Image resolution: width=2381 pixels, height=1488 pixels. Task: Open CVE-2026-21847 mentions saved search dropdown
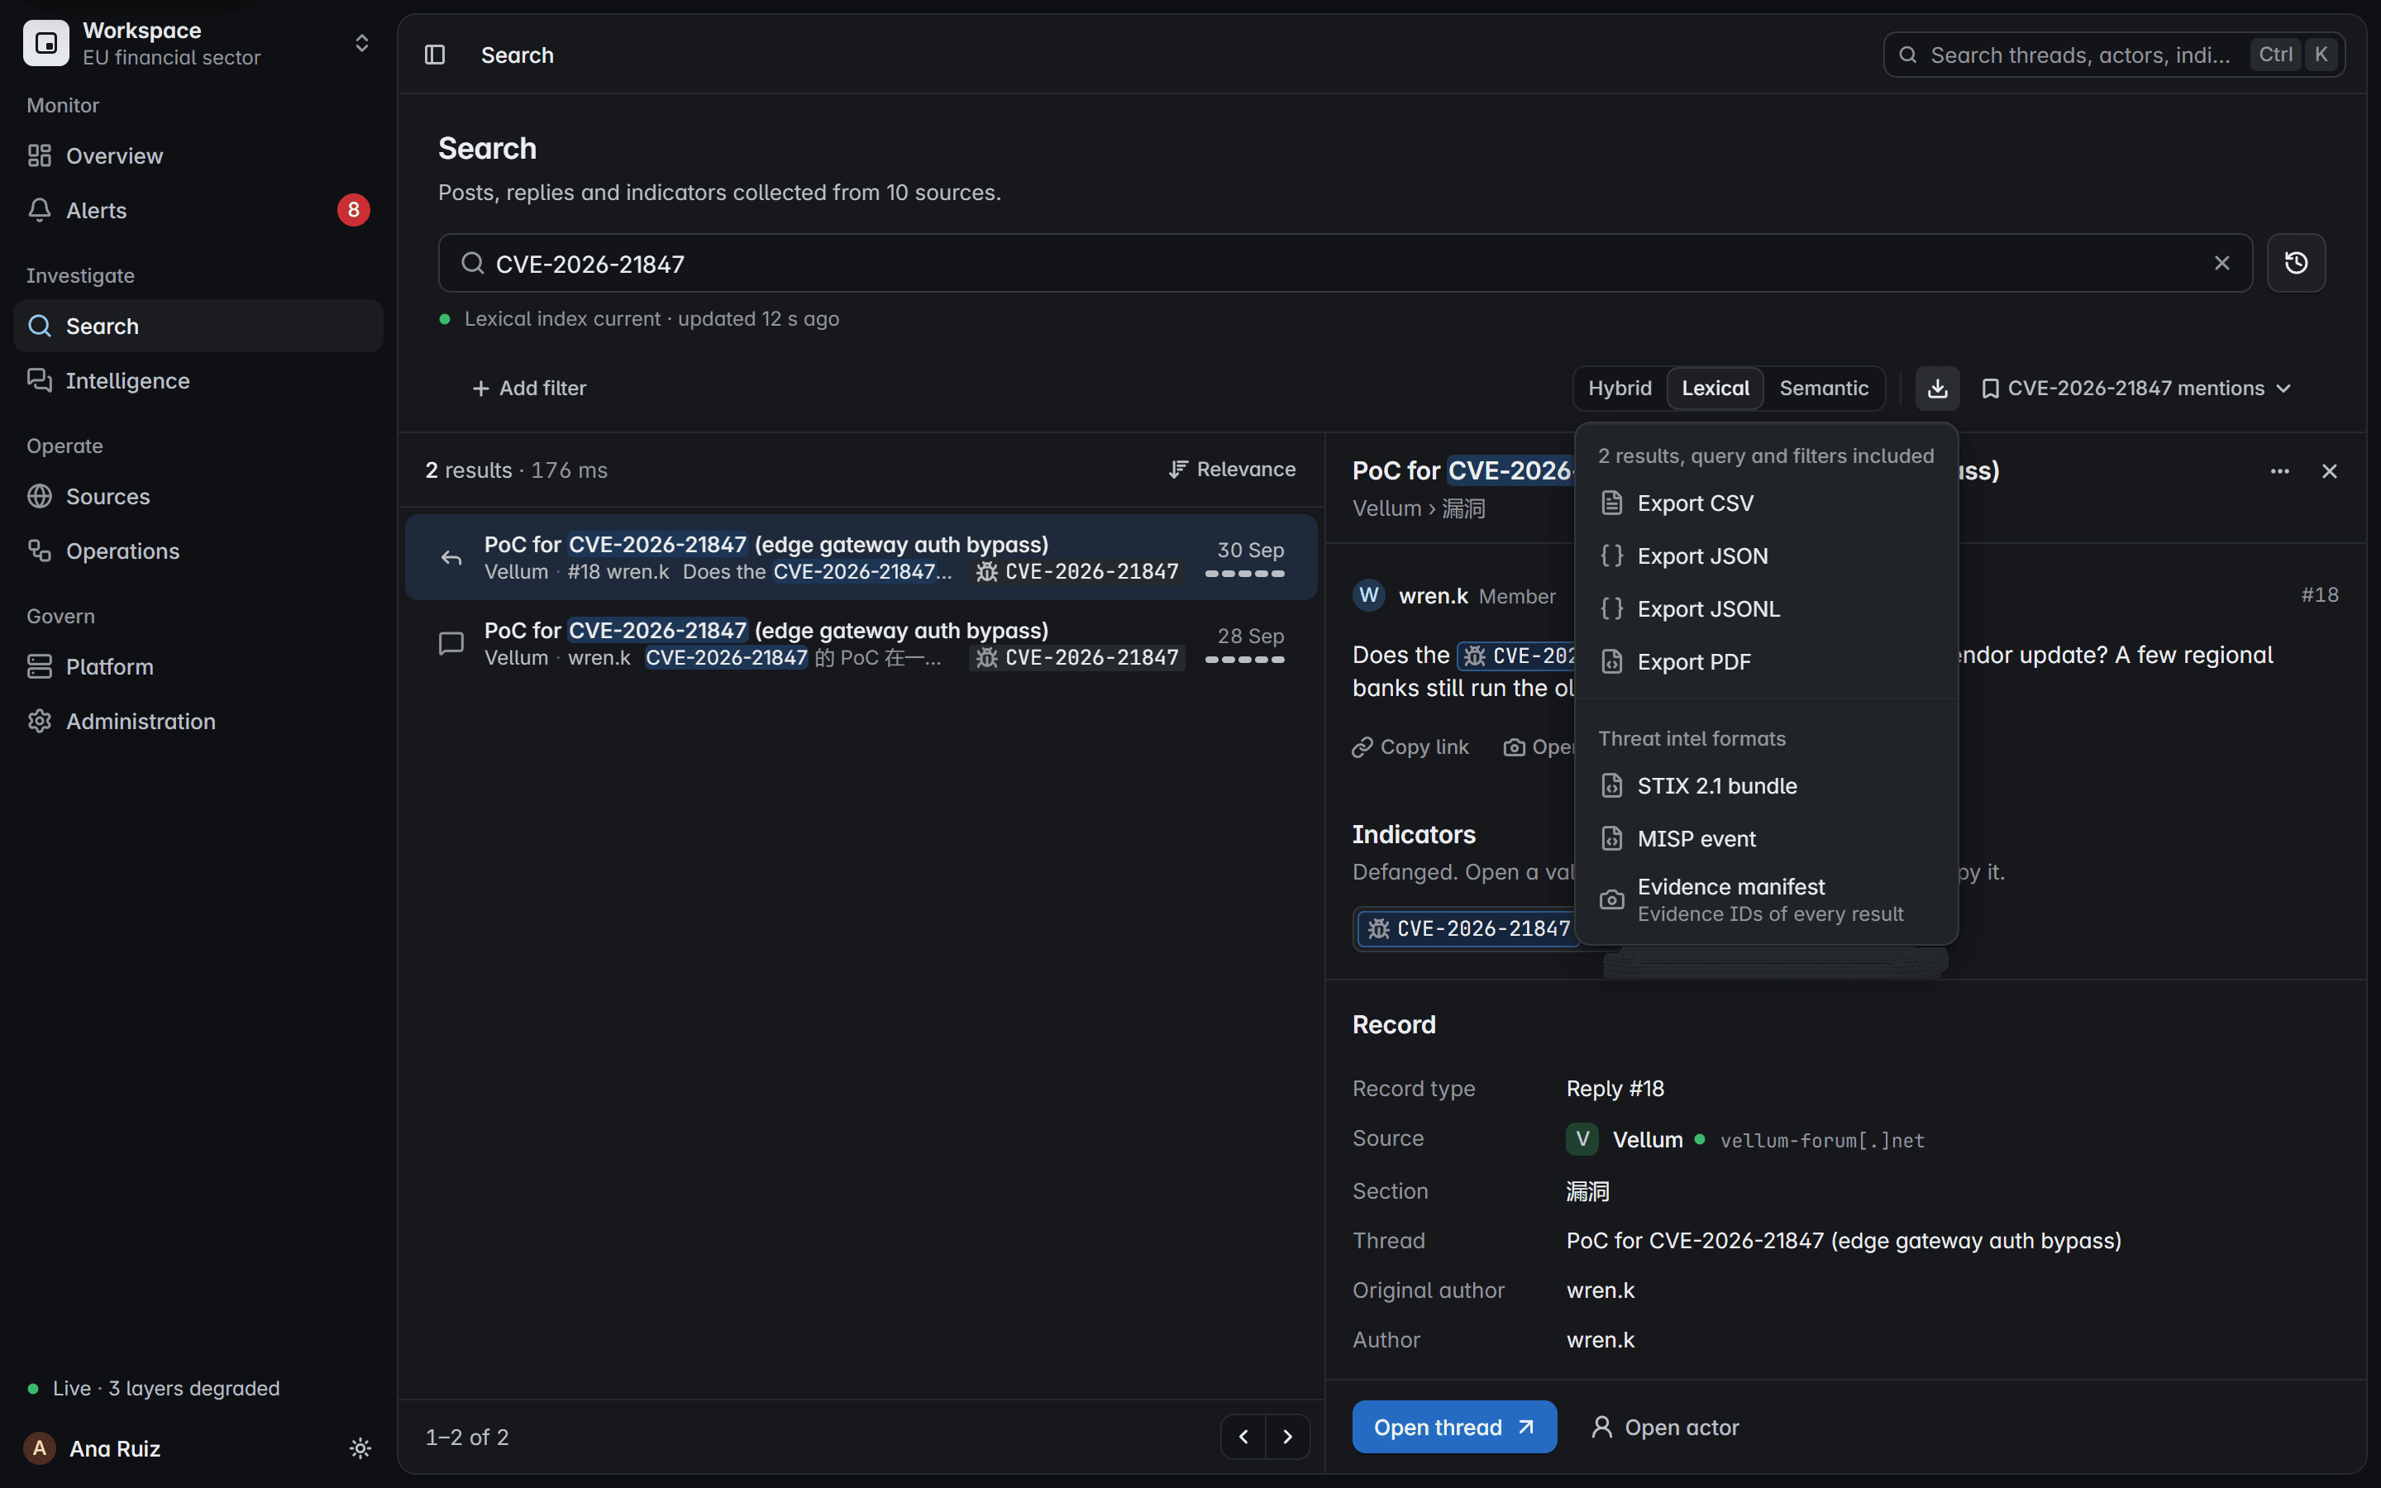click(x=2136, y=389)
